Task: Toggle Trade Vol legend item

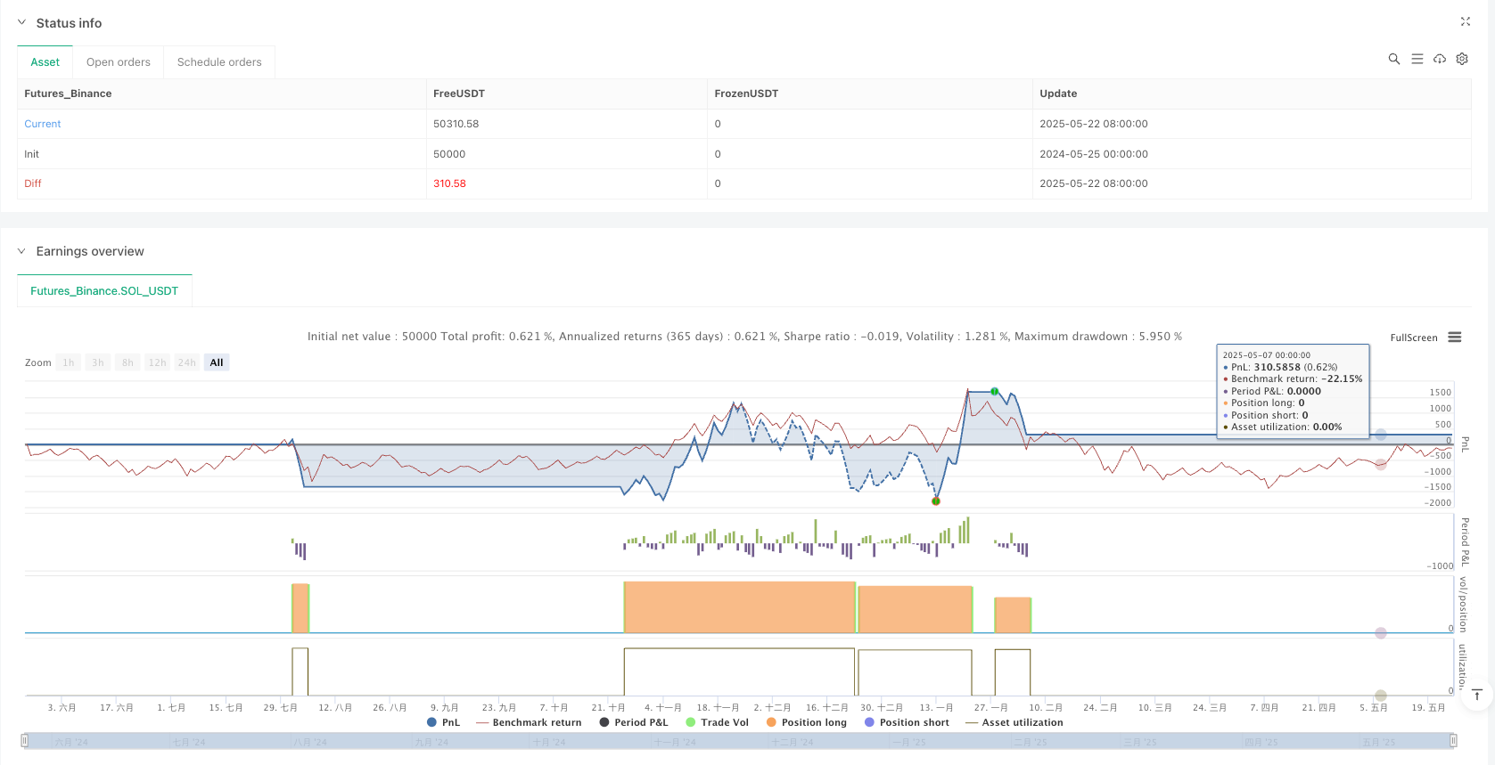Action: [717, 722]
